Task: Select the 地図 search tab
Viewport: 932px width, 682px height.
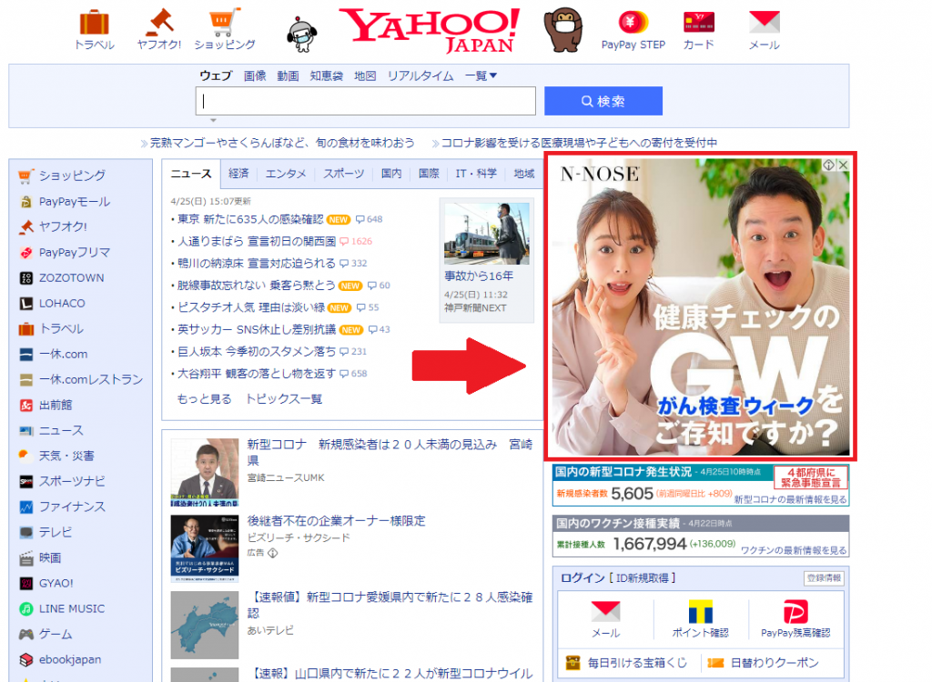Action: (365, 75)
